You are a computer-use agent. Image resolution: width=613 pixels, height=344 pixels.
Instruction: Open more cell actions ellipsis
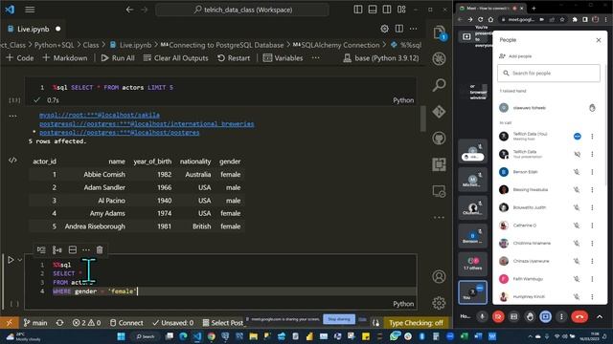[86, 249]
